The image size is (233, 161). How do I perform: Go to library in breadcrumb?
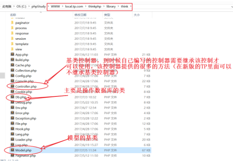point(111,6)
